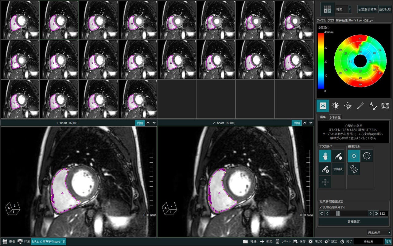The height and width of the screenshot is (246, 393).
Task: Choose the hand mouse operation mode
Action: 325,156
